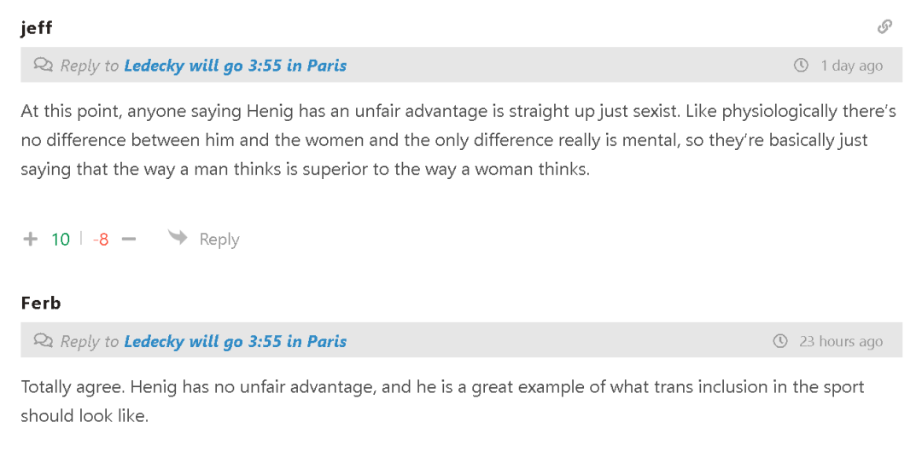Click the username "Ferb"
This screenshot has height=457, width=922.
click(41, 303)
